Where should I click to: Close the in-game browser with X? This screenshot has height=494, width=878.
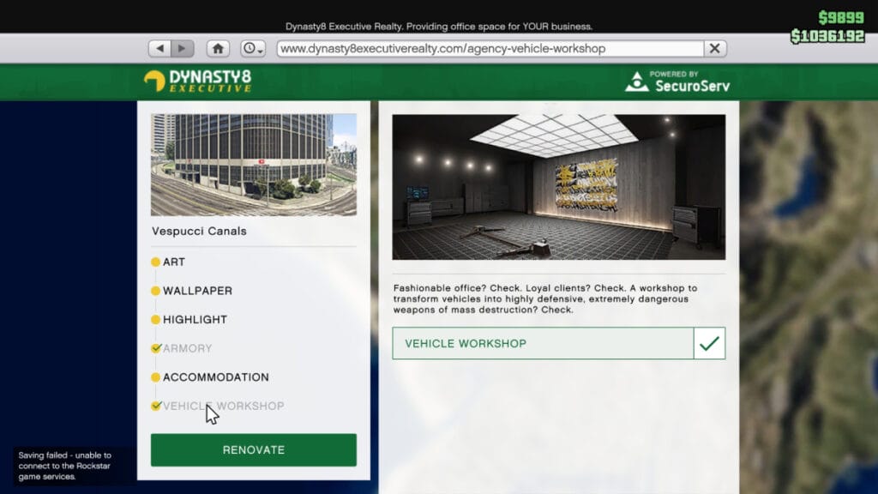714,49
